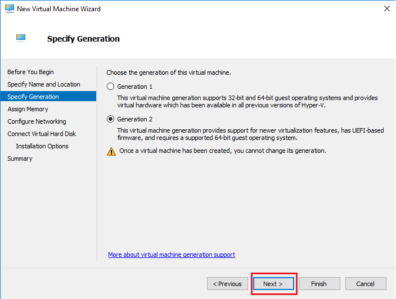The image size is (396, 299).
Task: Open the Specify Name and Location step
Action: 43,84
